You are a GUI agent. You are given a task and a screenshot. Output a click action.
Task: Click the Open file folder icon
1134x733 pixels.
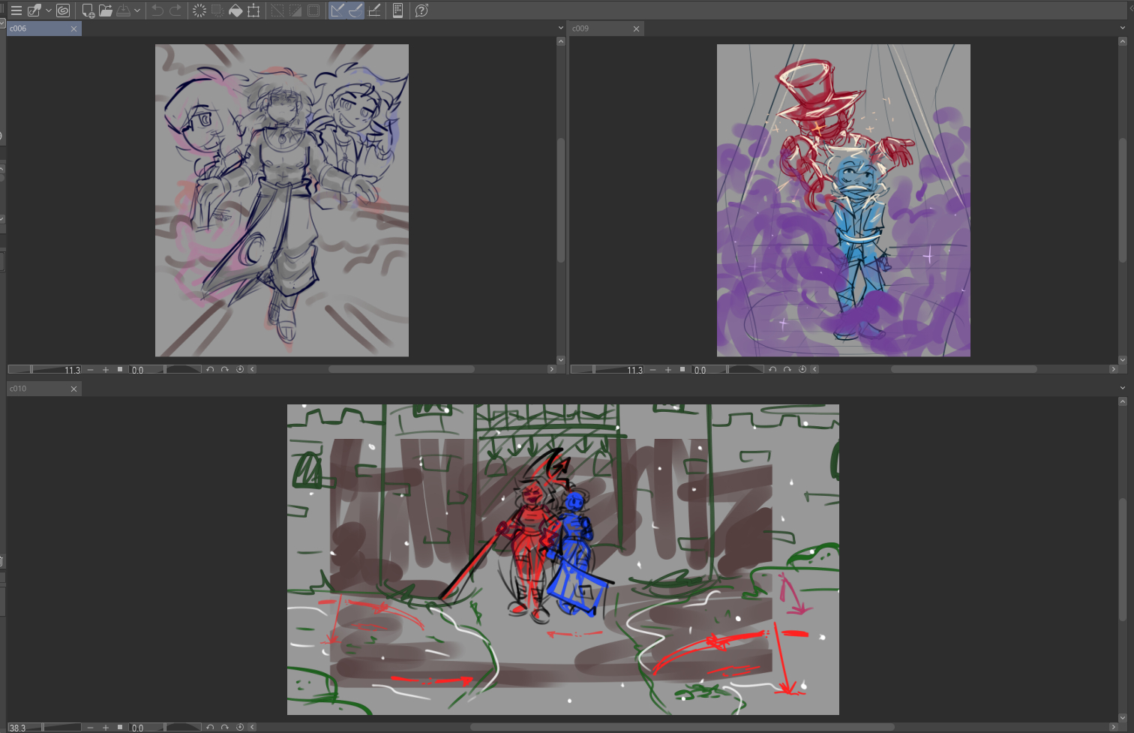[106, 11]
